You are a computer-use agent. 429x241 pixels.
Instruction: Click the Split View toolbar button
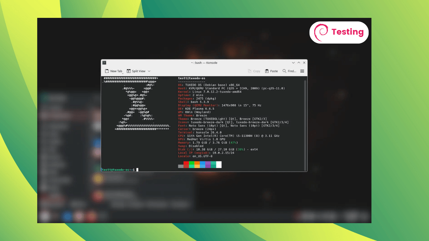pos(136,71)
